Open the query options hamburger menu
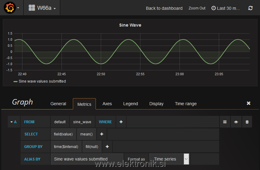260x170 pixels. point(225,122)
